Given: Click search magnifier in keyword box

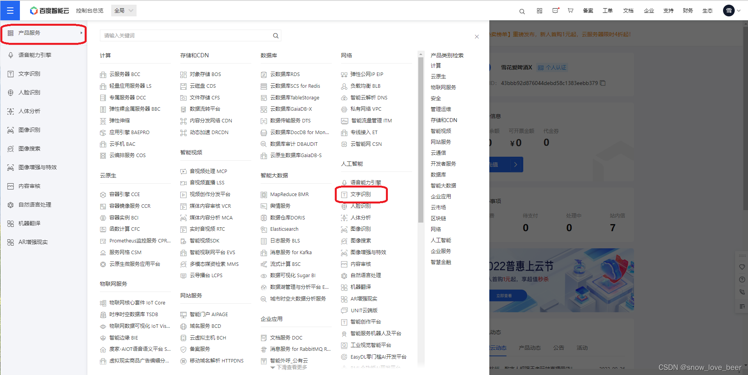Looking at the screenshot, I should [276, 35].
